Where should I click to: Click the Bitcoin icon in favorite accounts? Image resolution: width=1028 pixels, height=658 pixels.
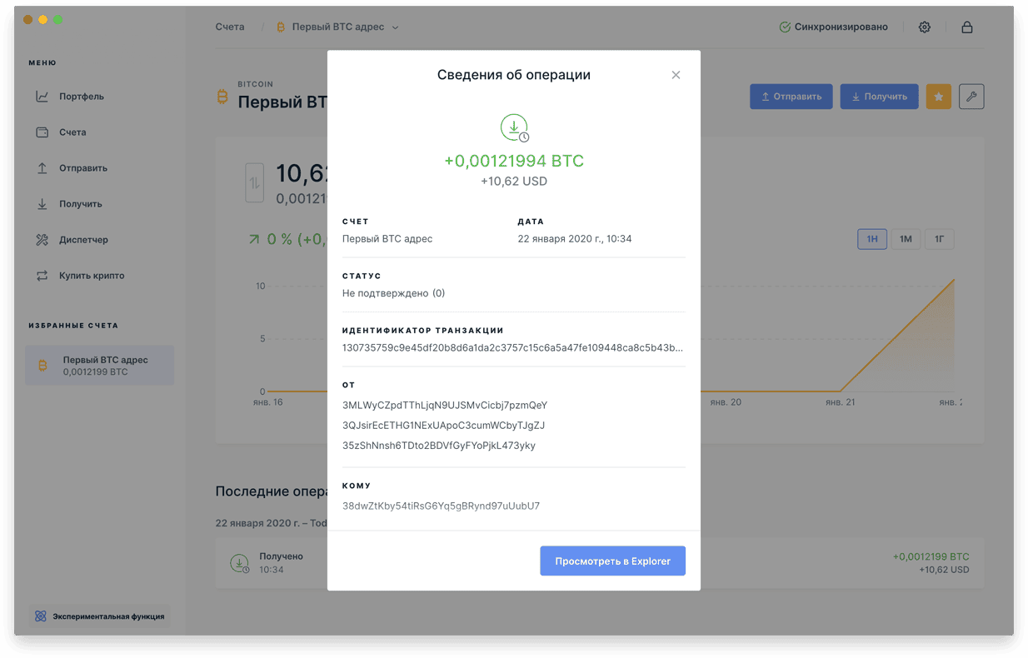tap(43, 366)
